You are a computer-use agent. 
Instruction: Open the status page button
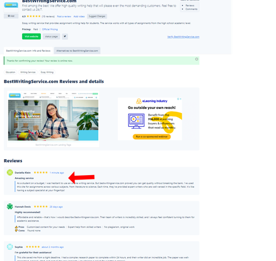pyautogui.click(x=51, y=36)
